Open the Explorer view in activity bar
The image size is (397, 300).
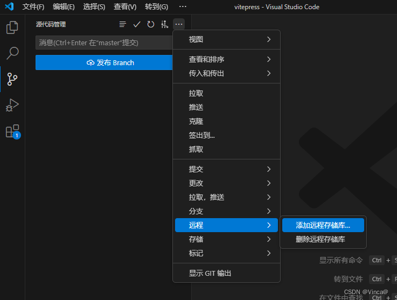(12, 27)
